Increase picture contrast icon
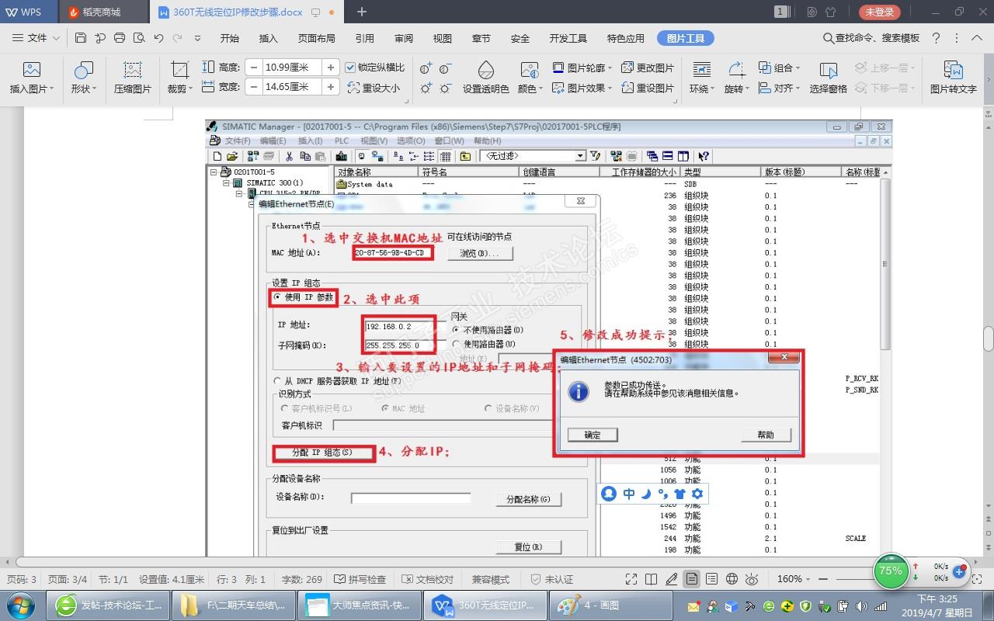 (x=426, y=68)
